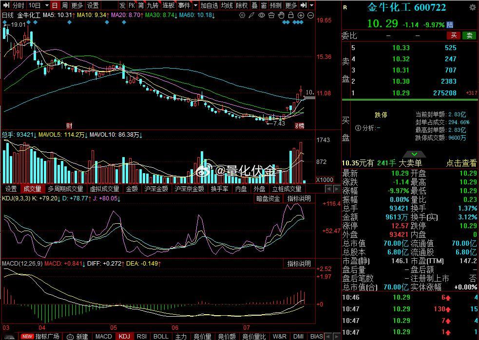Click the robot icon beside 新建
Viewport: 479px width, 340px height.
[70, 337]
